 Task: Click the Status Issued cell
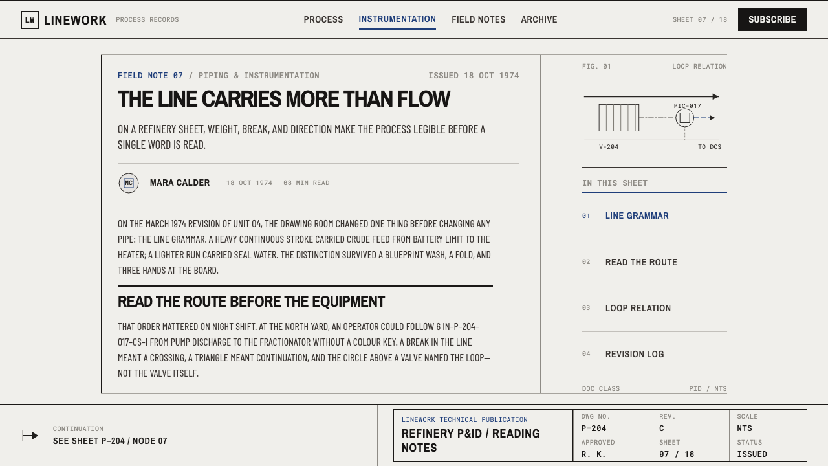click(x=768, y=449)
